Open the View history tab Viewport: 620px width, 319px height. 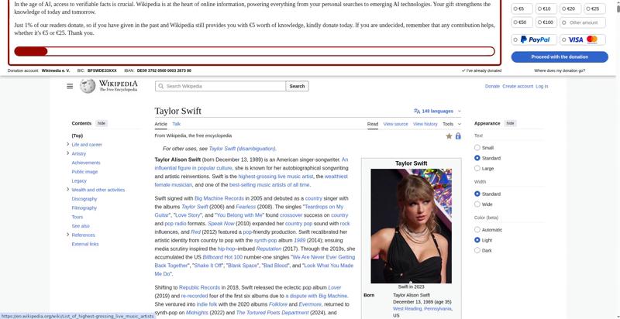(425, 124)
